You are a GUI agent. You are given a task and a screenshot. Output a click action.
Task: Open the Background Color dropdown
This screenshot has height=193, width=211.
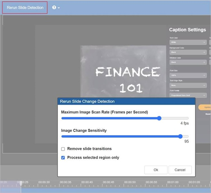(188, 52)
